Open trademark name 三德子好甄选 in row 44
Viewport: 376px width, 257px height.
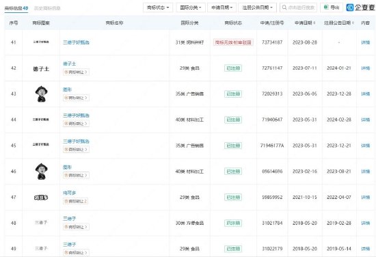[x=76, y=116]
